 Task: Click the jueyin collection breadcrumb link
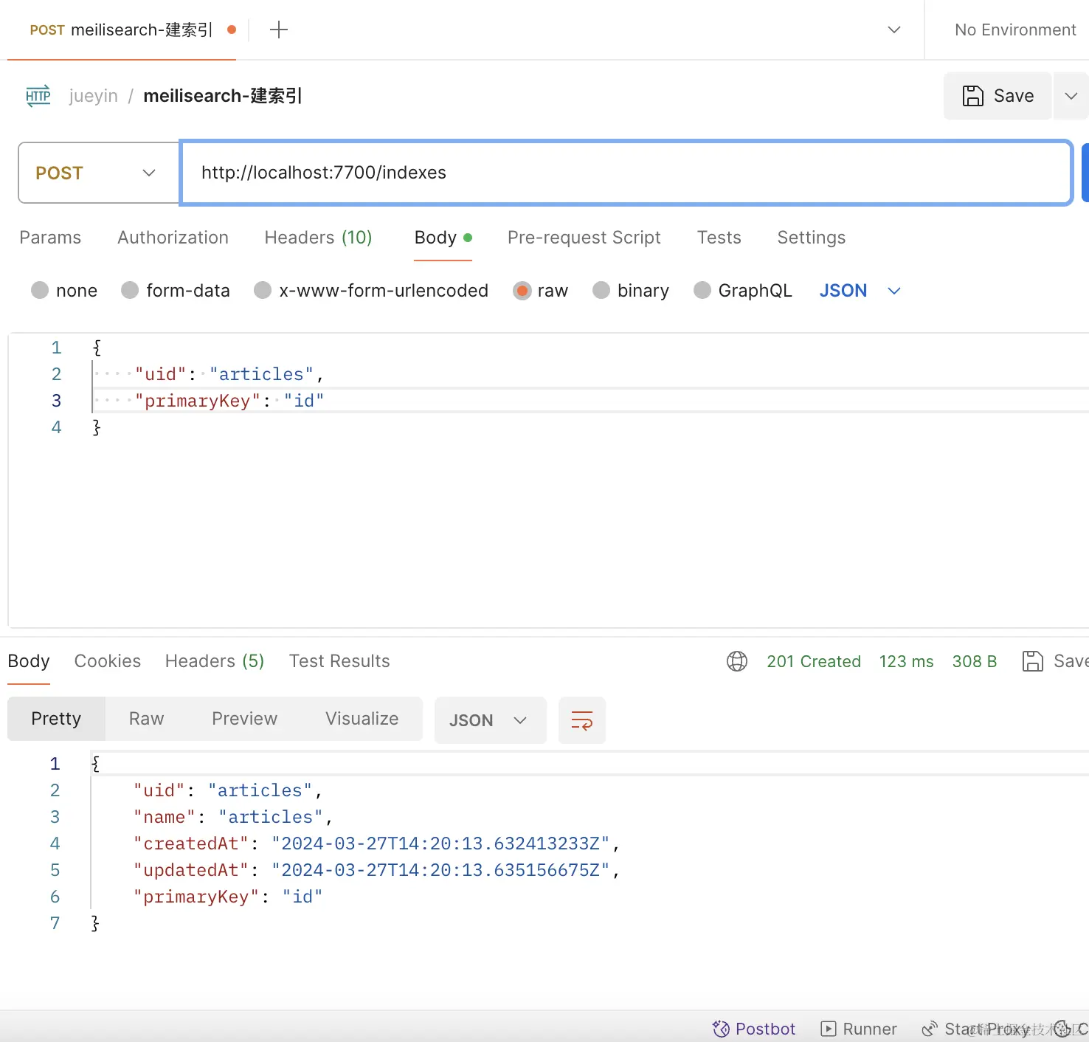pos(94,96)
